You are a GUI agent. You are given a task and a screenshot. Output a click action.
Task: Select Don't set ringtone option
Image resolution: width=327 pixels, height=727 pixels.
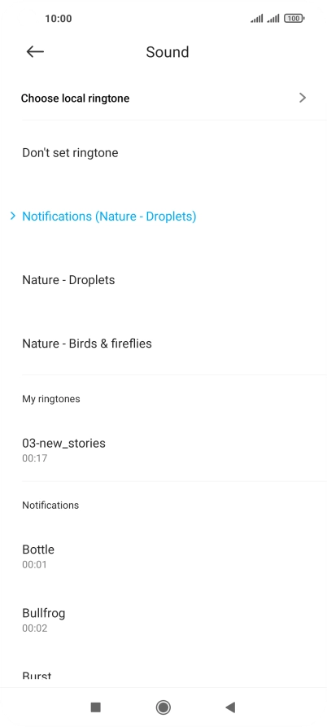[x=163, y=152]
